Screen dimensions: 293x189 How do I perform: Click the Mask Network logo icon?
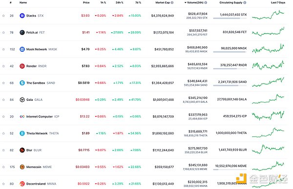(22, 49)
